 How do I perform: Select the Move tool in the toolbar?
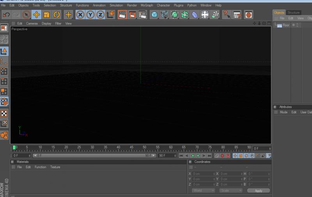(x=37, y=15)
